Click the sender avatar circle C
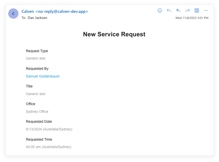Viewport: 219px width, 162px height. click(13, 13)
